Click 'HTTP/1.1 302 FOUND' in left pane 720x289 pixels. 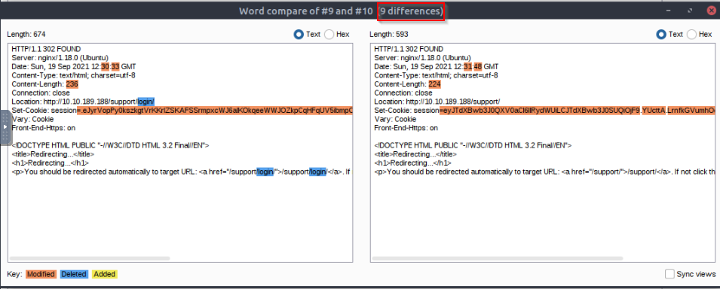(47, 49)
